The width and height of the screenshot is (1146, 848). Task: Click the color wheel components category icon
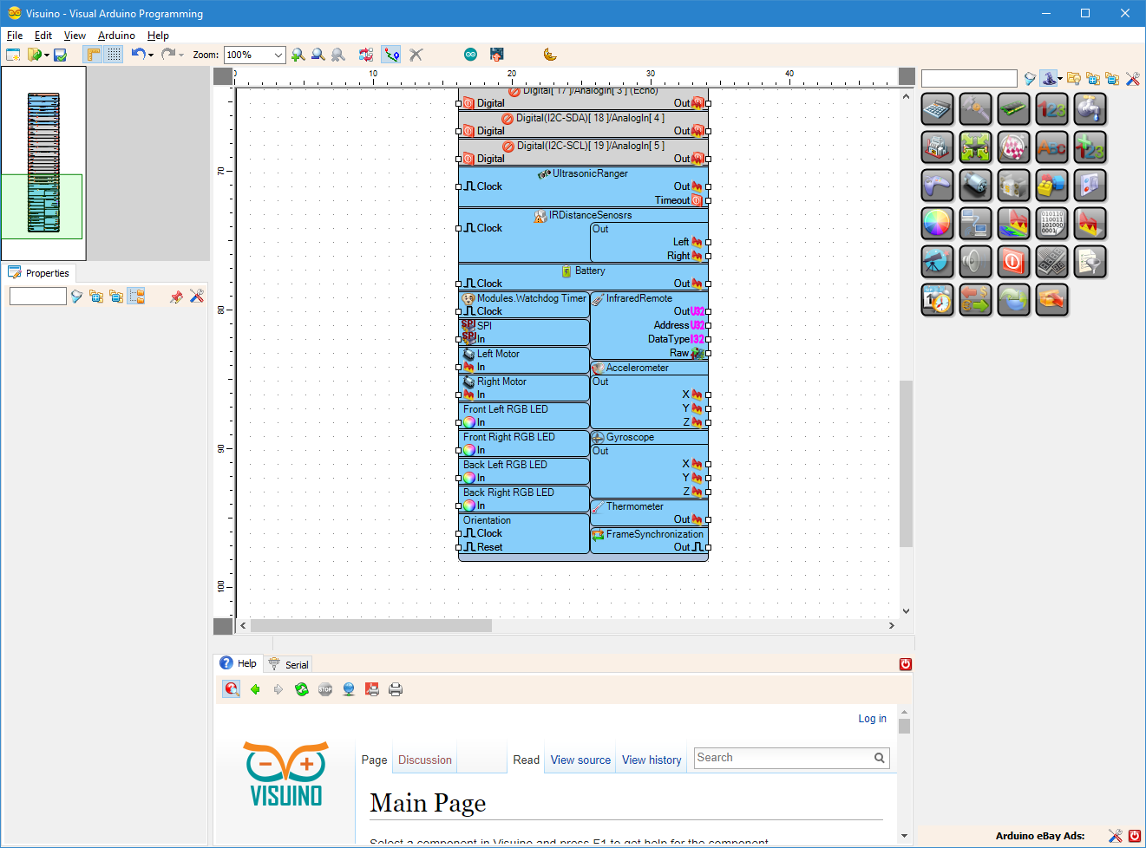coord(937,223)
